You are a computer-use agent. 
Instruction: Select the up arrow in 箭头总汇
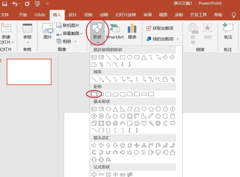click(108, 145)
